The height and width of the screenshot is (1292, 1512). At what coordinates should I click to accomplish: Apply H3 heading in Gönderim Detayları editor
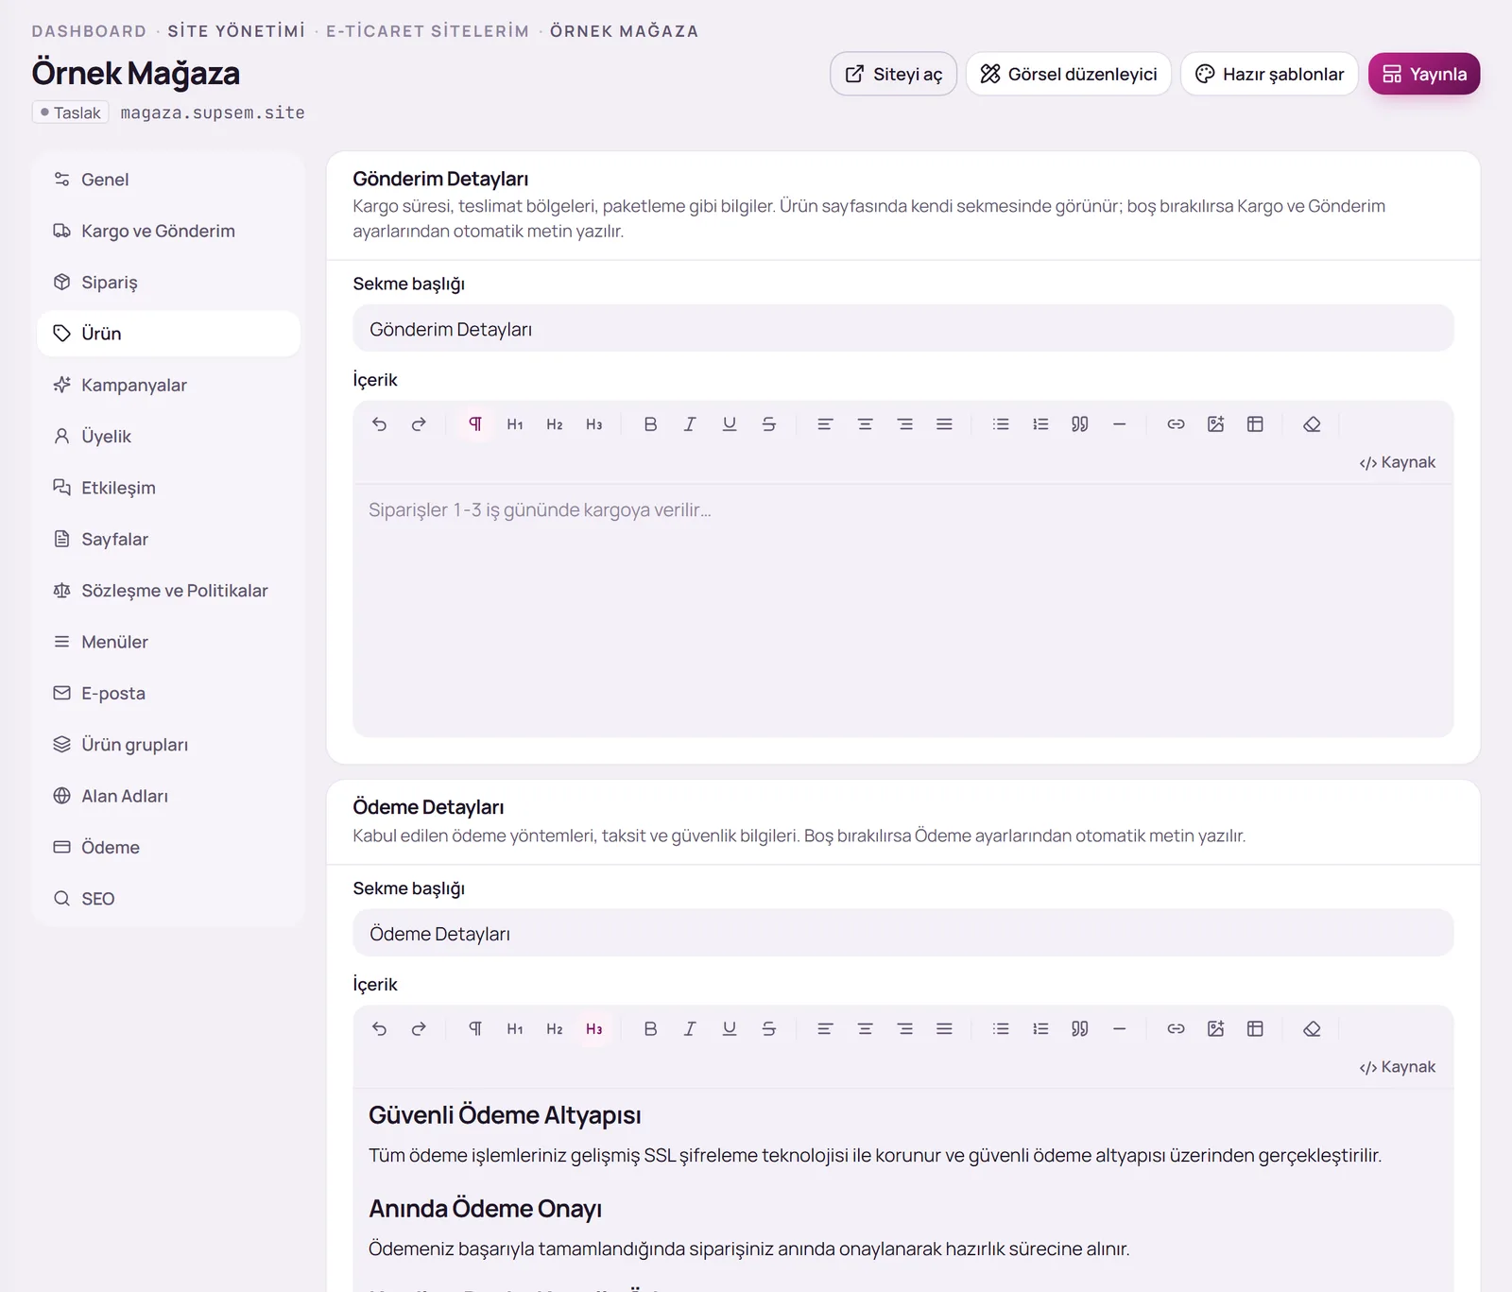pos(594,424)
